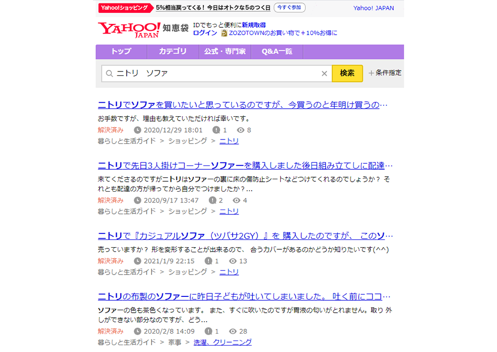Image resolution: width=497 pixels, height=352 pixels.
Task: Click ニトリ category link under 2021/1/9 result
Action: [229, 272]
